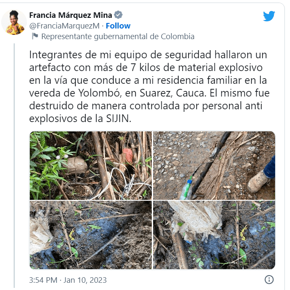Open the bottom-left dark soil photo

pyautogui.click(x=91, y=235)
